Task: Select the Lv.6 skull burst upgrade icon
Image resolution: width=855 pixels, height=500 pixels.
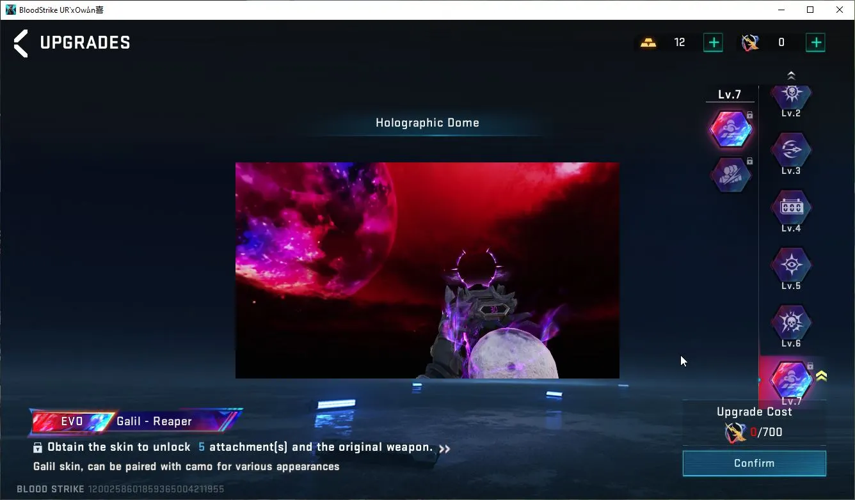Action: click(791, 322)
